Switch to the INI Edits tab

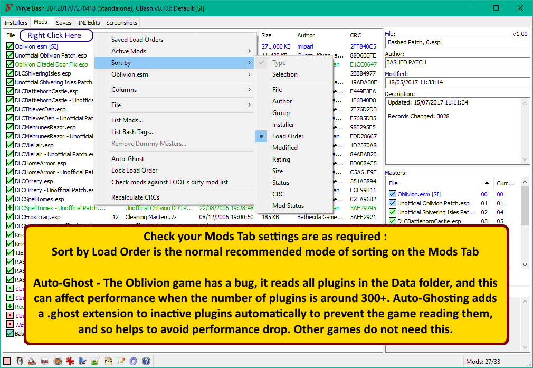tap(89, 23)
